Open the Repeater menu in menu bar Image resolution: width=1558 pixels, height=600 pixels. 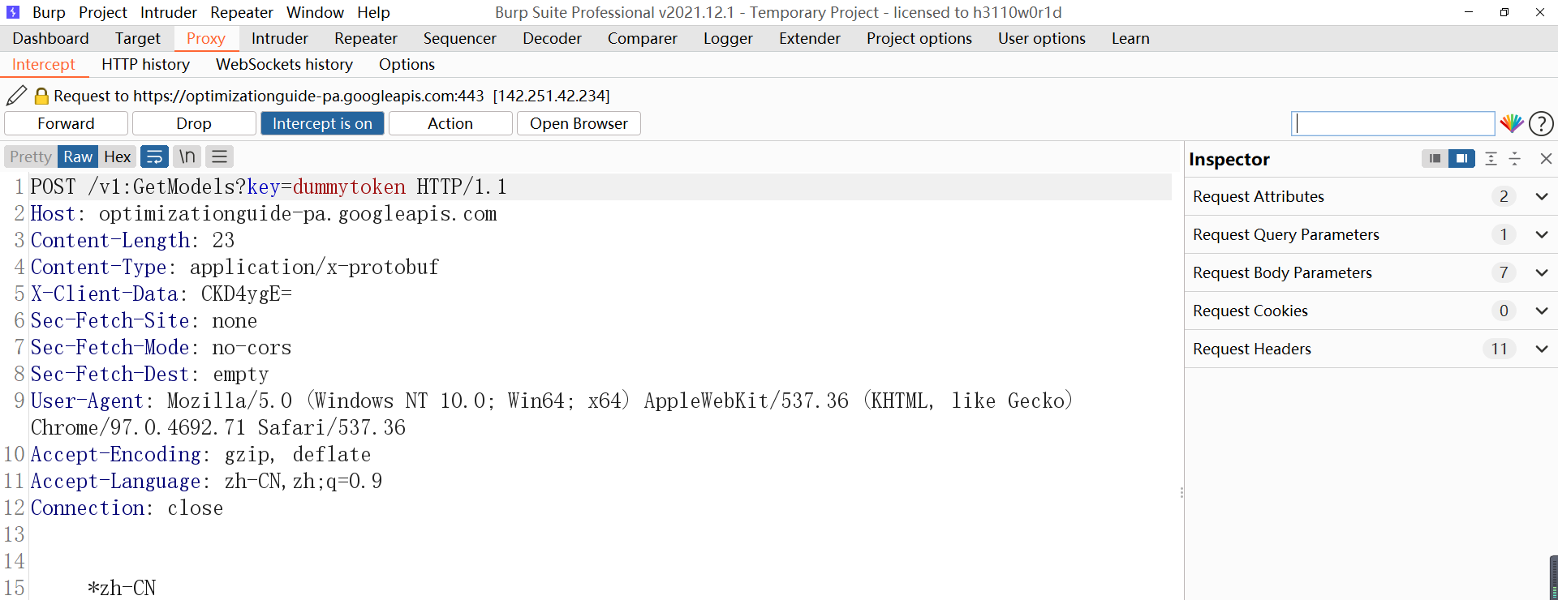tap(242, 12)
